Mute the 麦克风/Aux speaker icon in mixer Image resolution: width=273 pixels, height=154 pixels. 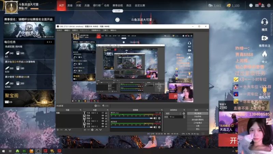(155, 118)
